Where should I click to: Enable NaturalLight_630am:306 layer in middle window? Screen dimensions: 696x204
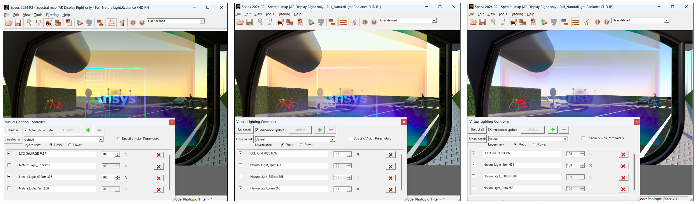coord(241,176)
